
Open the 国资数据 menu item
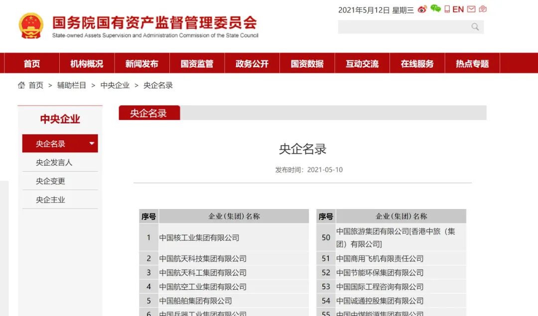coord(307,63)
